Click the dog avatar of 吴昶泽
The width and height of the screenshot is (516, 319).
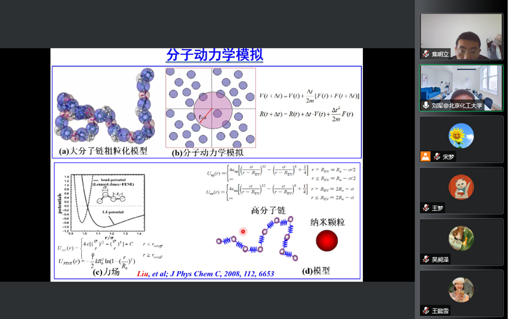click(461, 239)
